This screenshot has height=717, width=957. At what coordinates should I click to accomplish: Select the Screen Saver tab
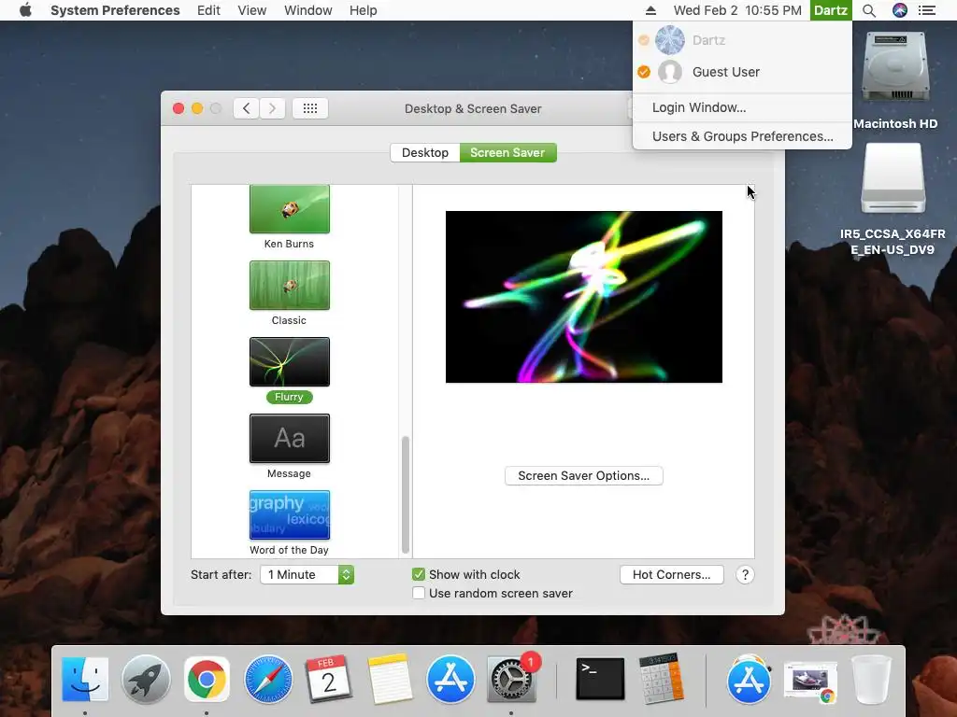507,152
